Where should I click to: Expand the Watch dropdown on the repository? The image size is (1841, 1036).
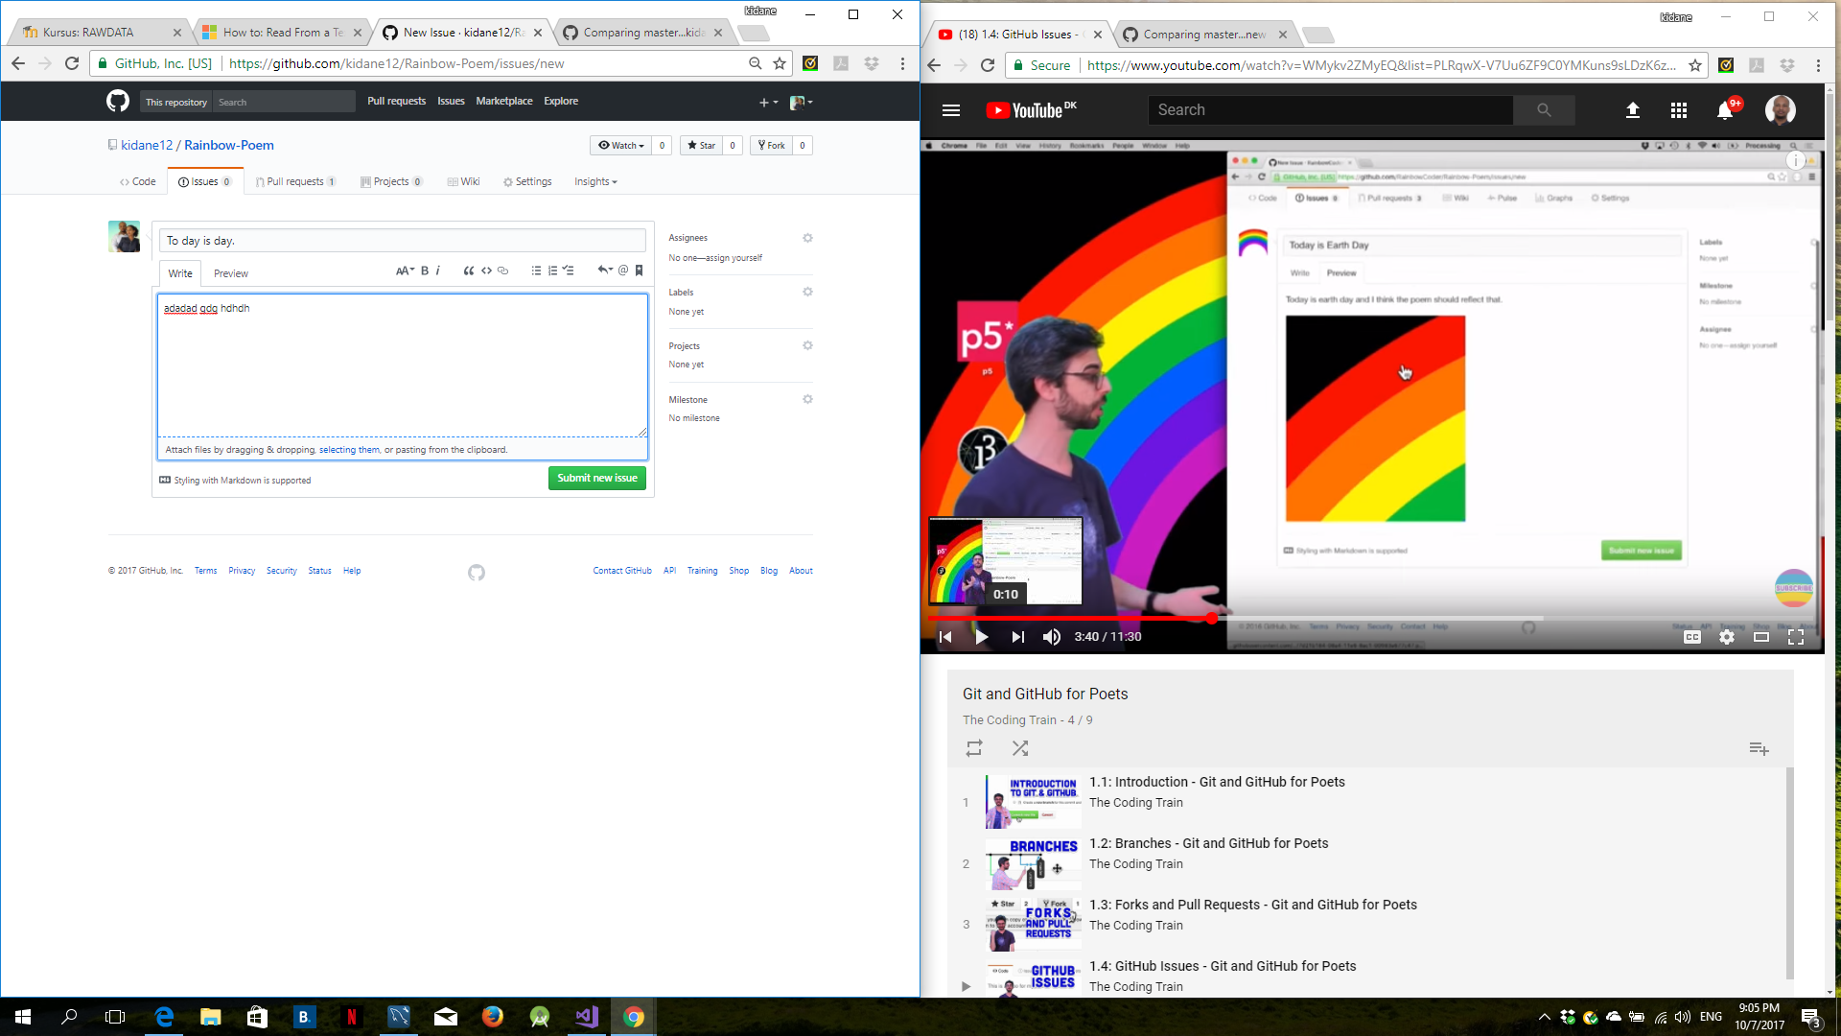pos(620,145)
